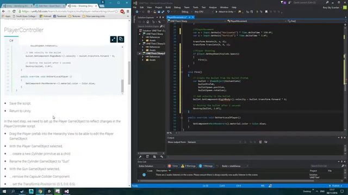Click the Description column header in Error List

[162, 171]
